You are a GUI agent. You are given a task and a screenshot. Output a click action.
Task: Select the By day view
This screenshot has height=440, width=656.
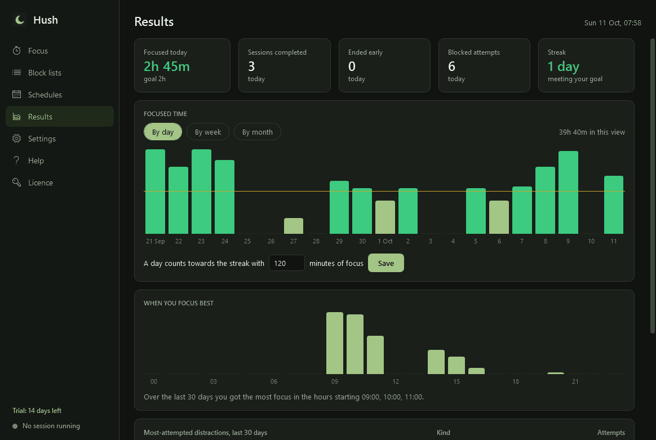(163, 132)
